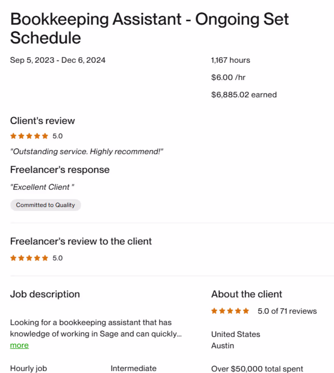Click the Hourly job label
This screenshot has height=373, width=334.
tap(29, 368)
